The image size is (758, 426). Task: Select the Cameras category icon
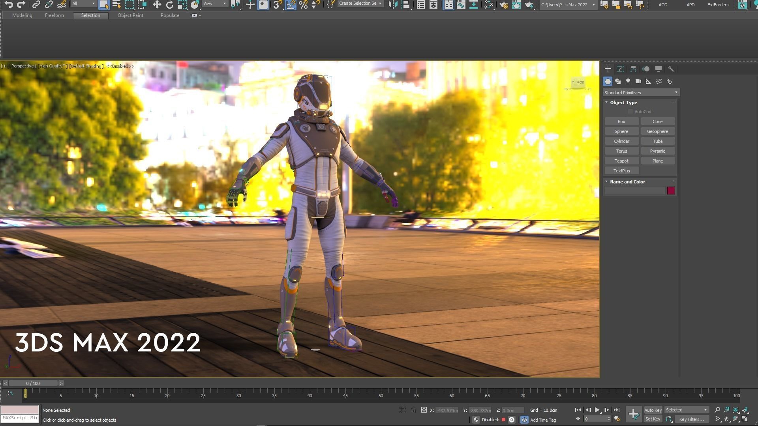pyautogui.click(x=638, y=81)
